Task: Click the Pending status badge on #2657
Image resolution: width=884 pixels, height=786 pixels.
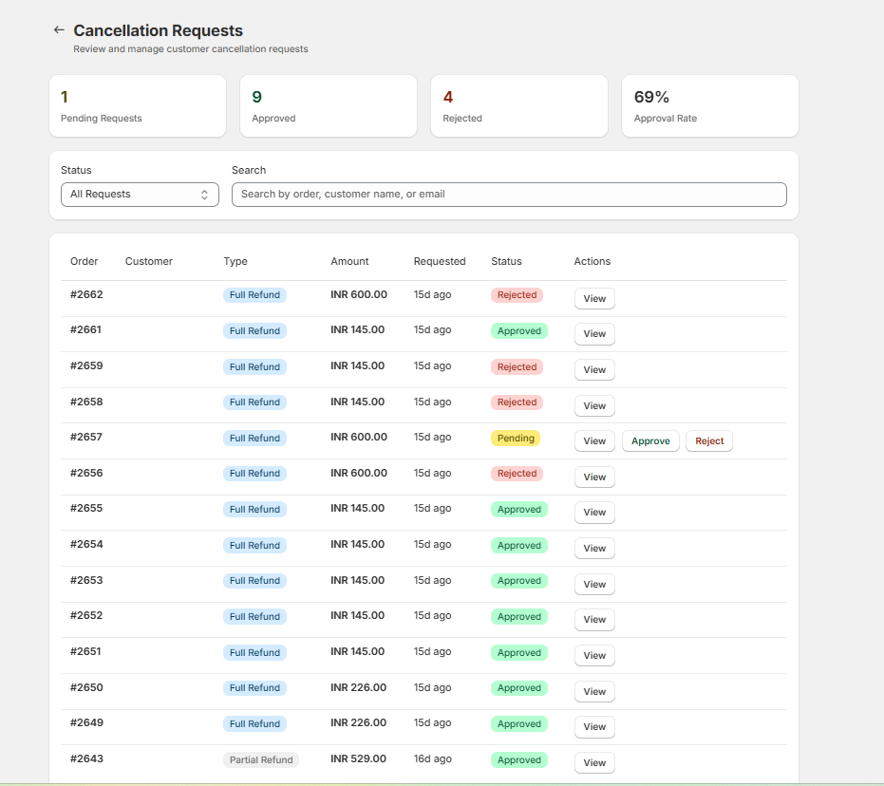Action: 516,438
